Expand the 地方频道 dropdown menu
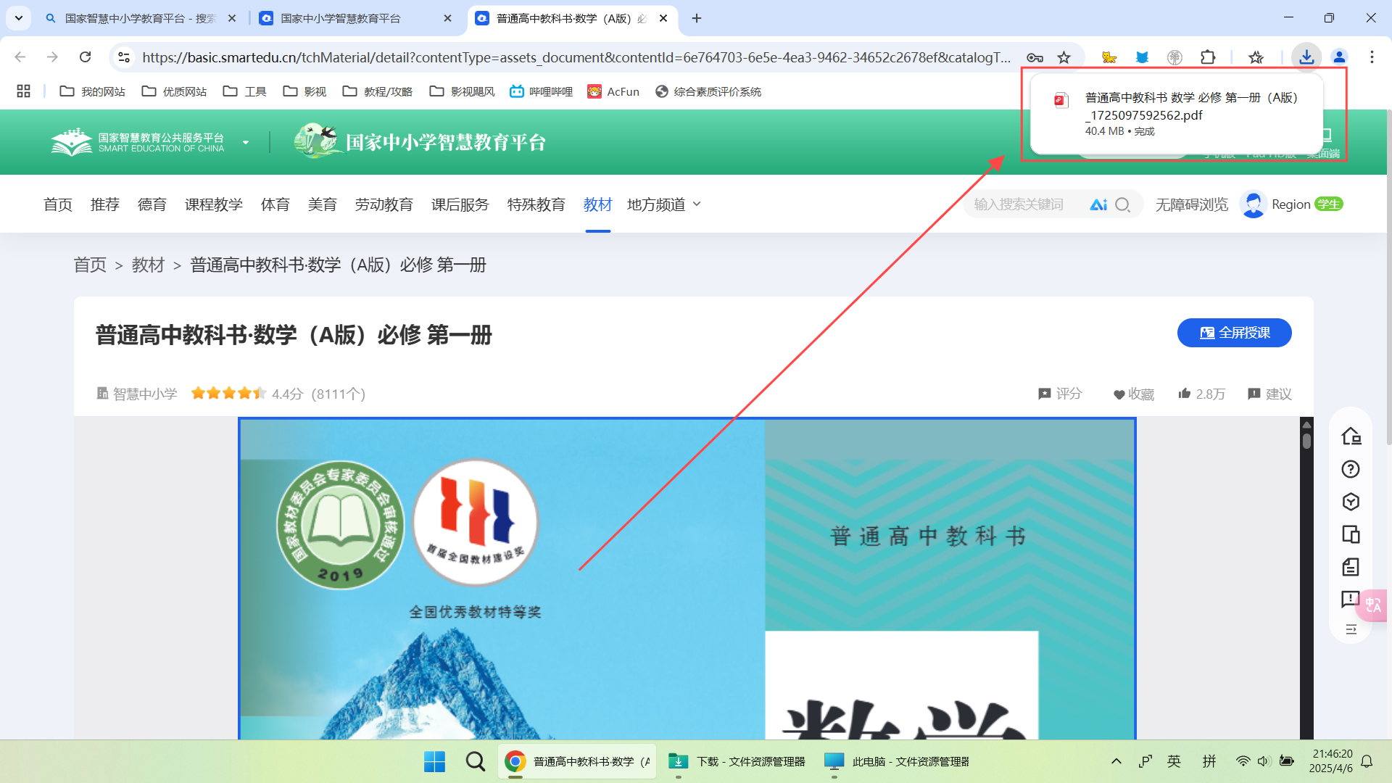 tap(663, 204)
